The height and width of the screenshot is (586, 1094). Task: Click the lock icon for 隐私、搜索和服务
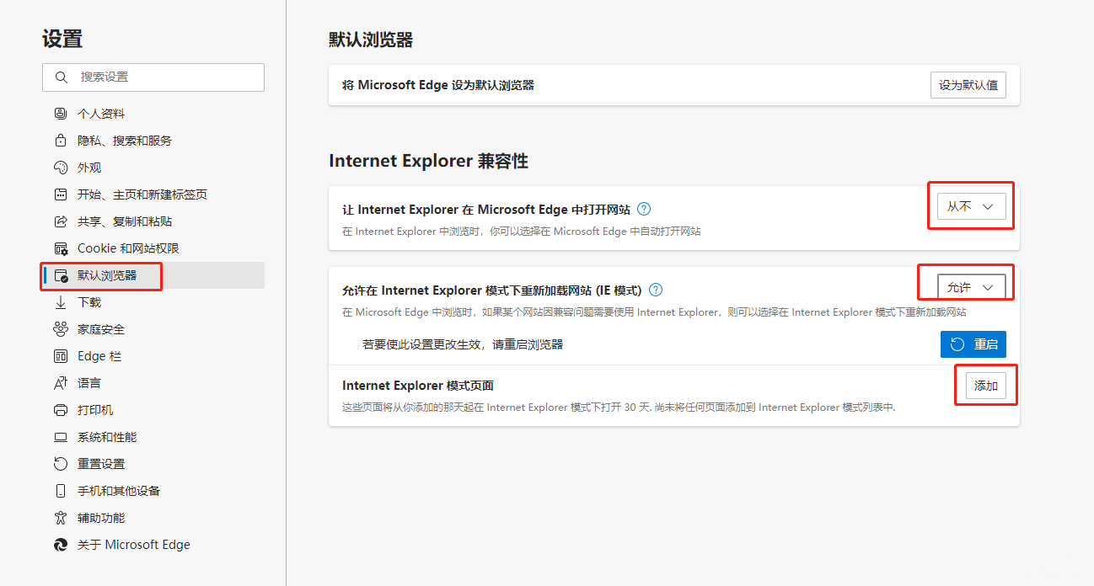[x=61, y=141]
